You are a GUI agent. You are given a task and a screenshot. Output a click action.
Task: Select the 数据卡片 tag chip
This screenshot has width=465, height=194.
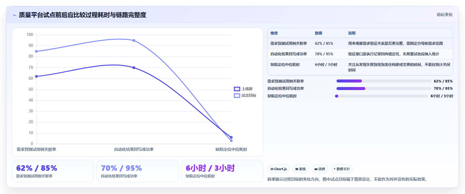tap(342, 169)
